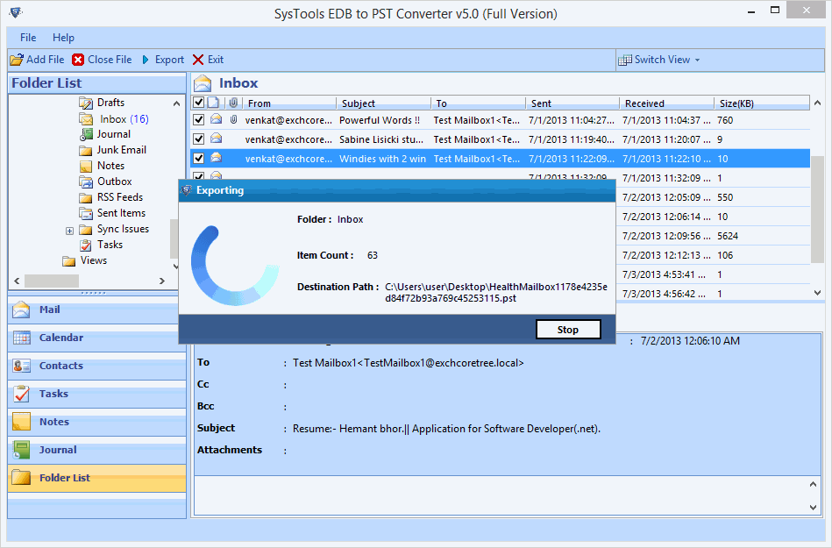Click the Drafts folder icon
Image resolution: width=832 pixels, height=548 pixels.
tap(86, 103)
